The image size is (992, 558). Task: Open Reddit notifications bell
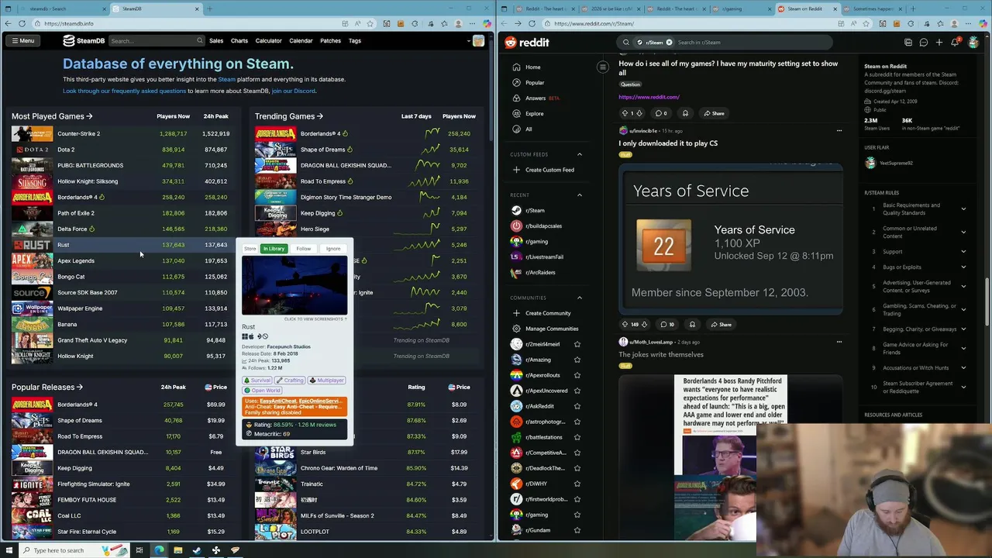pos(954,43)
